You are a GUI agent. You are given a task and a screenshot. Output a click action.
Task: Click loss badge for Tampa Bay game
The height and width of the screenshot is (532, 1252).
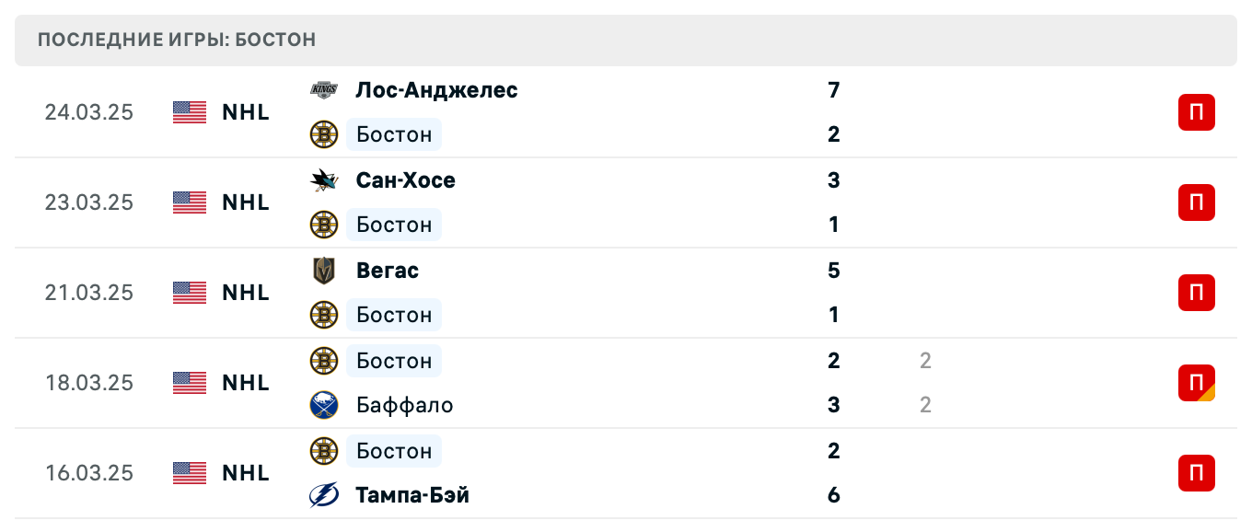(x=1196, y=473)
